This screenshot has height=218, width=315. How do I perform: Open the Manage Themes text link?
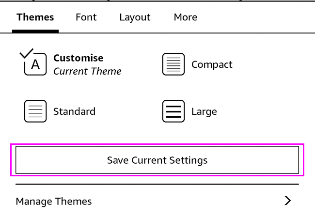click(x=54, y=201)
